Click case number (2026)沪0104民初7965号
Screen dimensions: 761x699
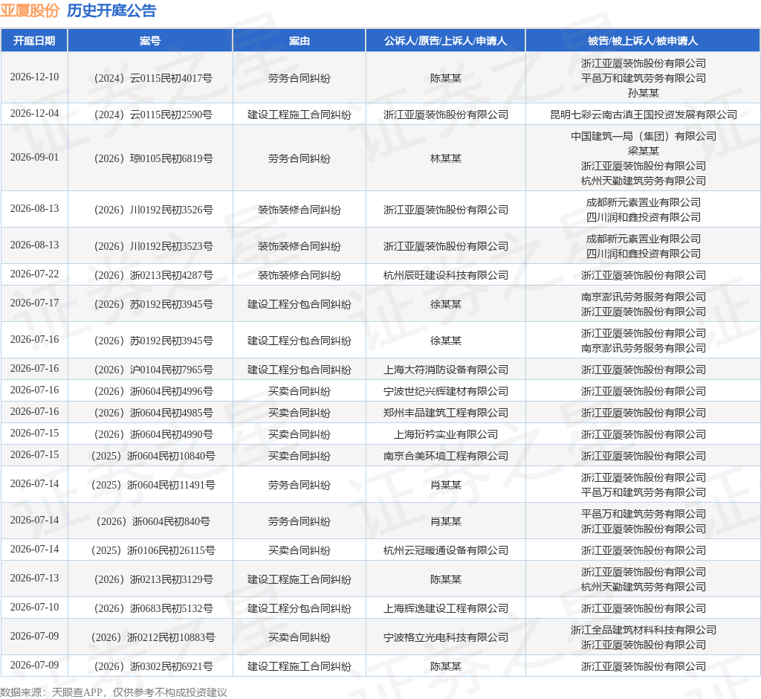153,370
